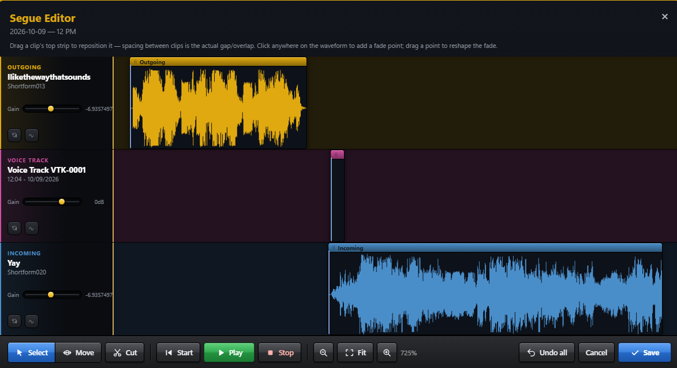Screen dimensions: 677x368
Task: Click the 'Shortform013' label
Action: 27,86
